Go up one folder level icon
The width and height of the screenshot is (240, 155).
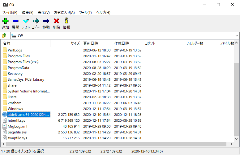(x=4, y=35)
